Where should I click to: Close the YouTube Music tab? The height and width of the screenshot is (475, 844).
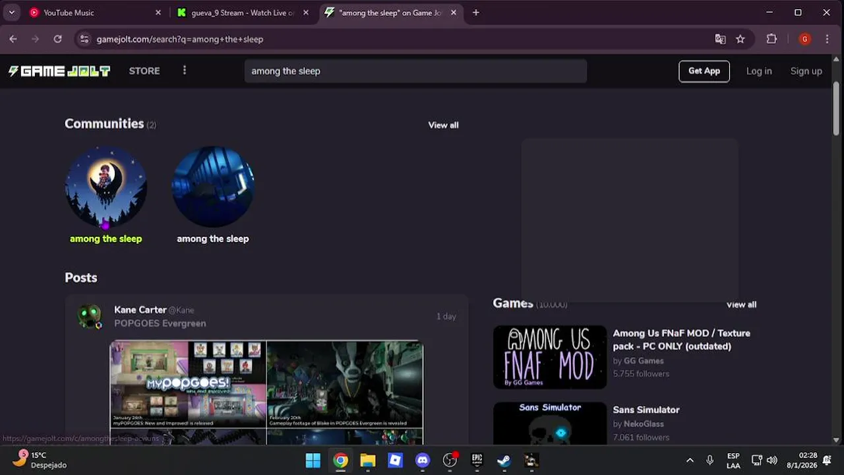click(158, 13)
